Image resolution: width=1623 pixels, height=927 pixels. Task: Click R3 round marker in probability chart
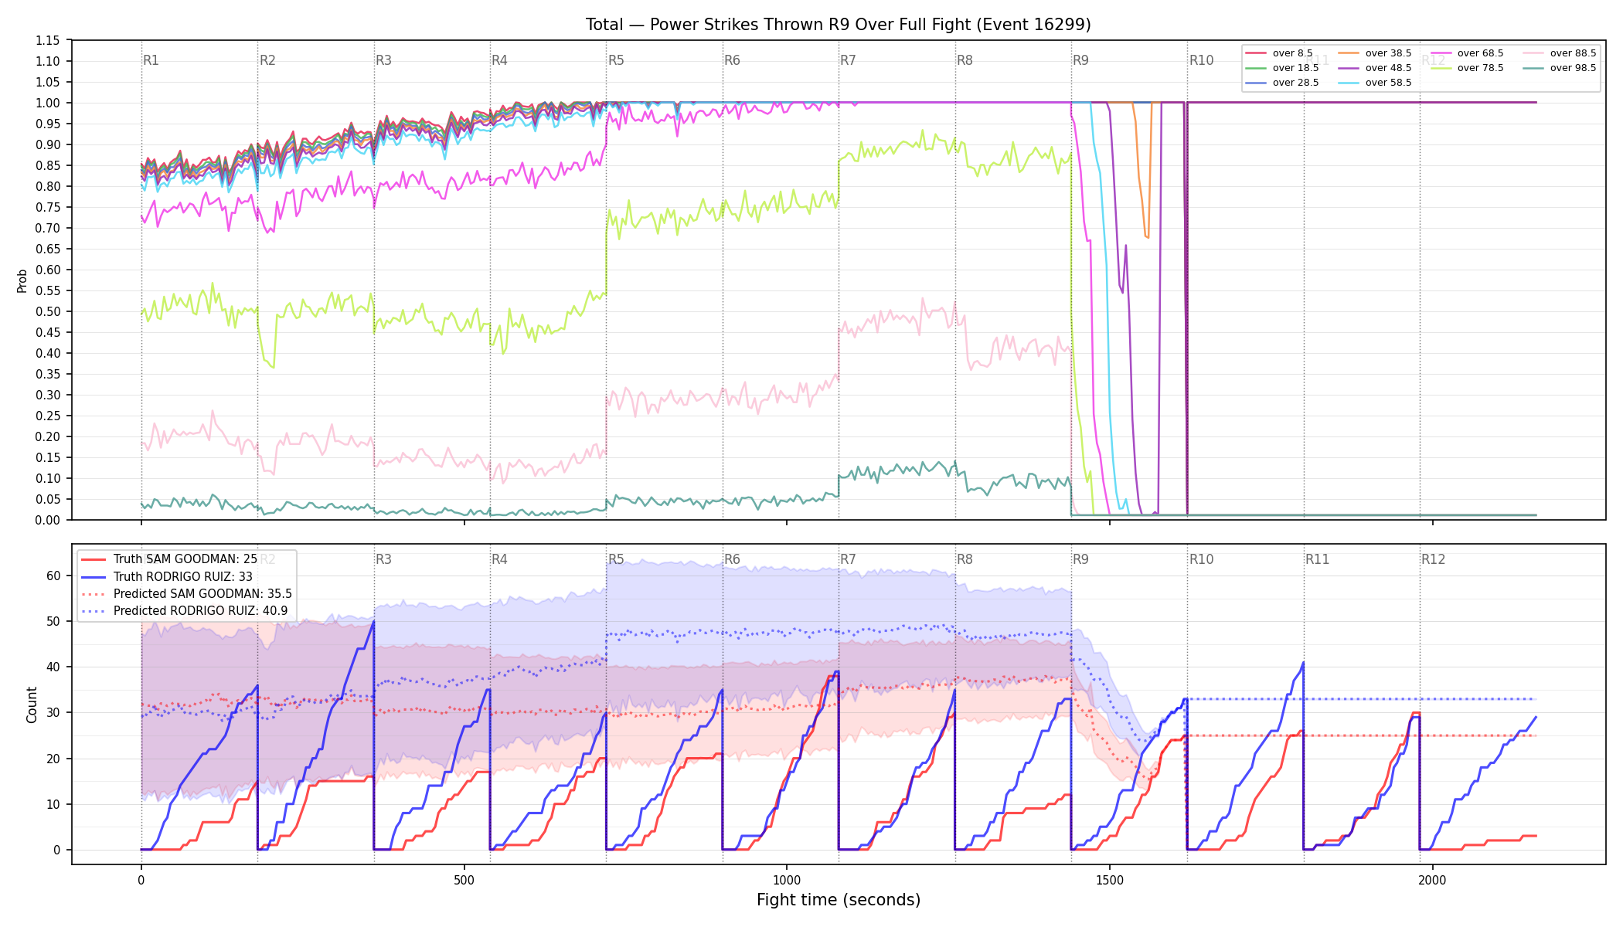383,60
